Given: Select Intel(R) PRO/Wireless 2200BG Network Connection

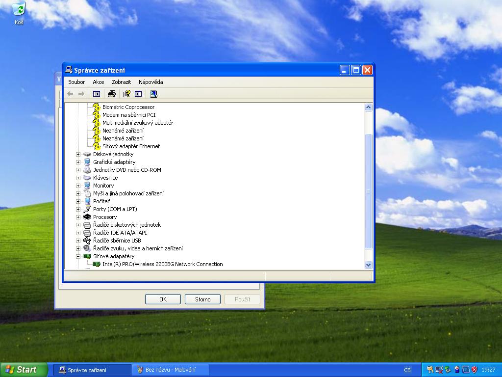Looking at the screenshot, I should pos(162,264).
